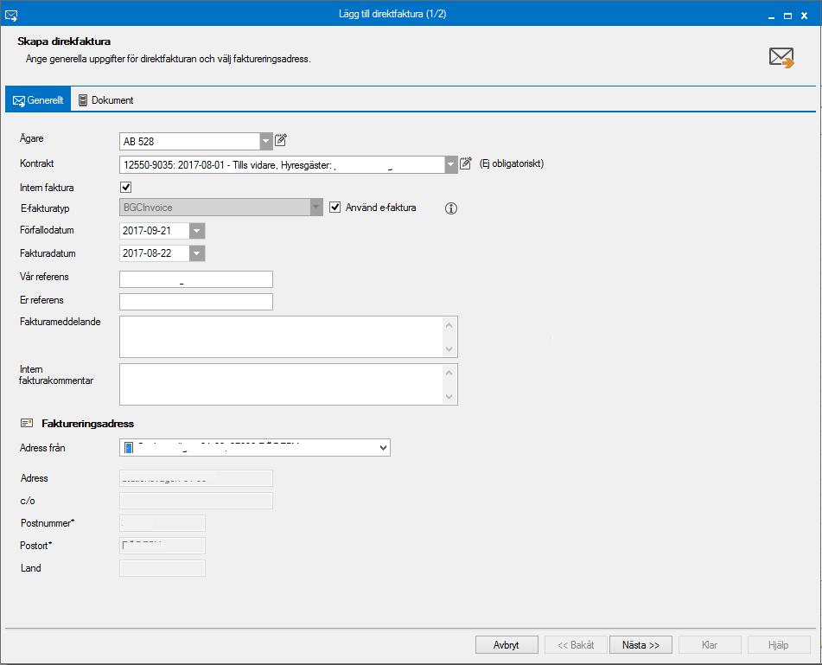
Task: Click the Fakturadatum date value 2017-08-22
Action: (147, 253)
